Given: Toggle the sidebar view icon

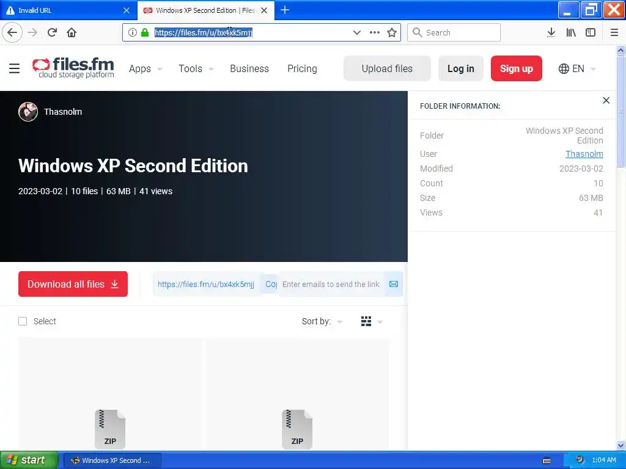Looking at the screenshot, I should (591, 32).
